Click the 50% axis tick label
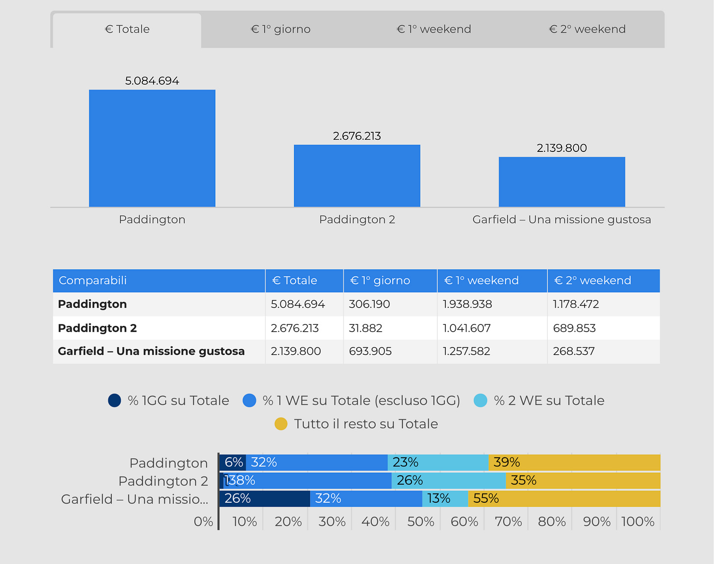Viewport: 714px width, 564px height. tap(421, 522)
